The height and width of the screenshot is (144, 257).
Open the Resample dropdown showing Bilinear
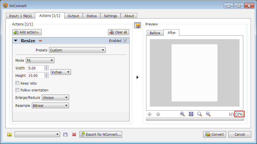click(50, 105)
